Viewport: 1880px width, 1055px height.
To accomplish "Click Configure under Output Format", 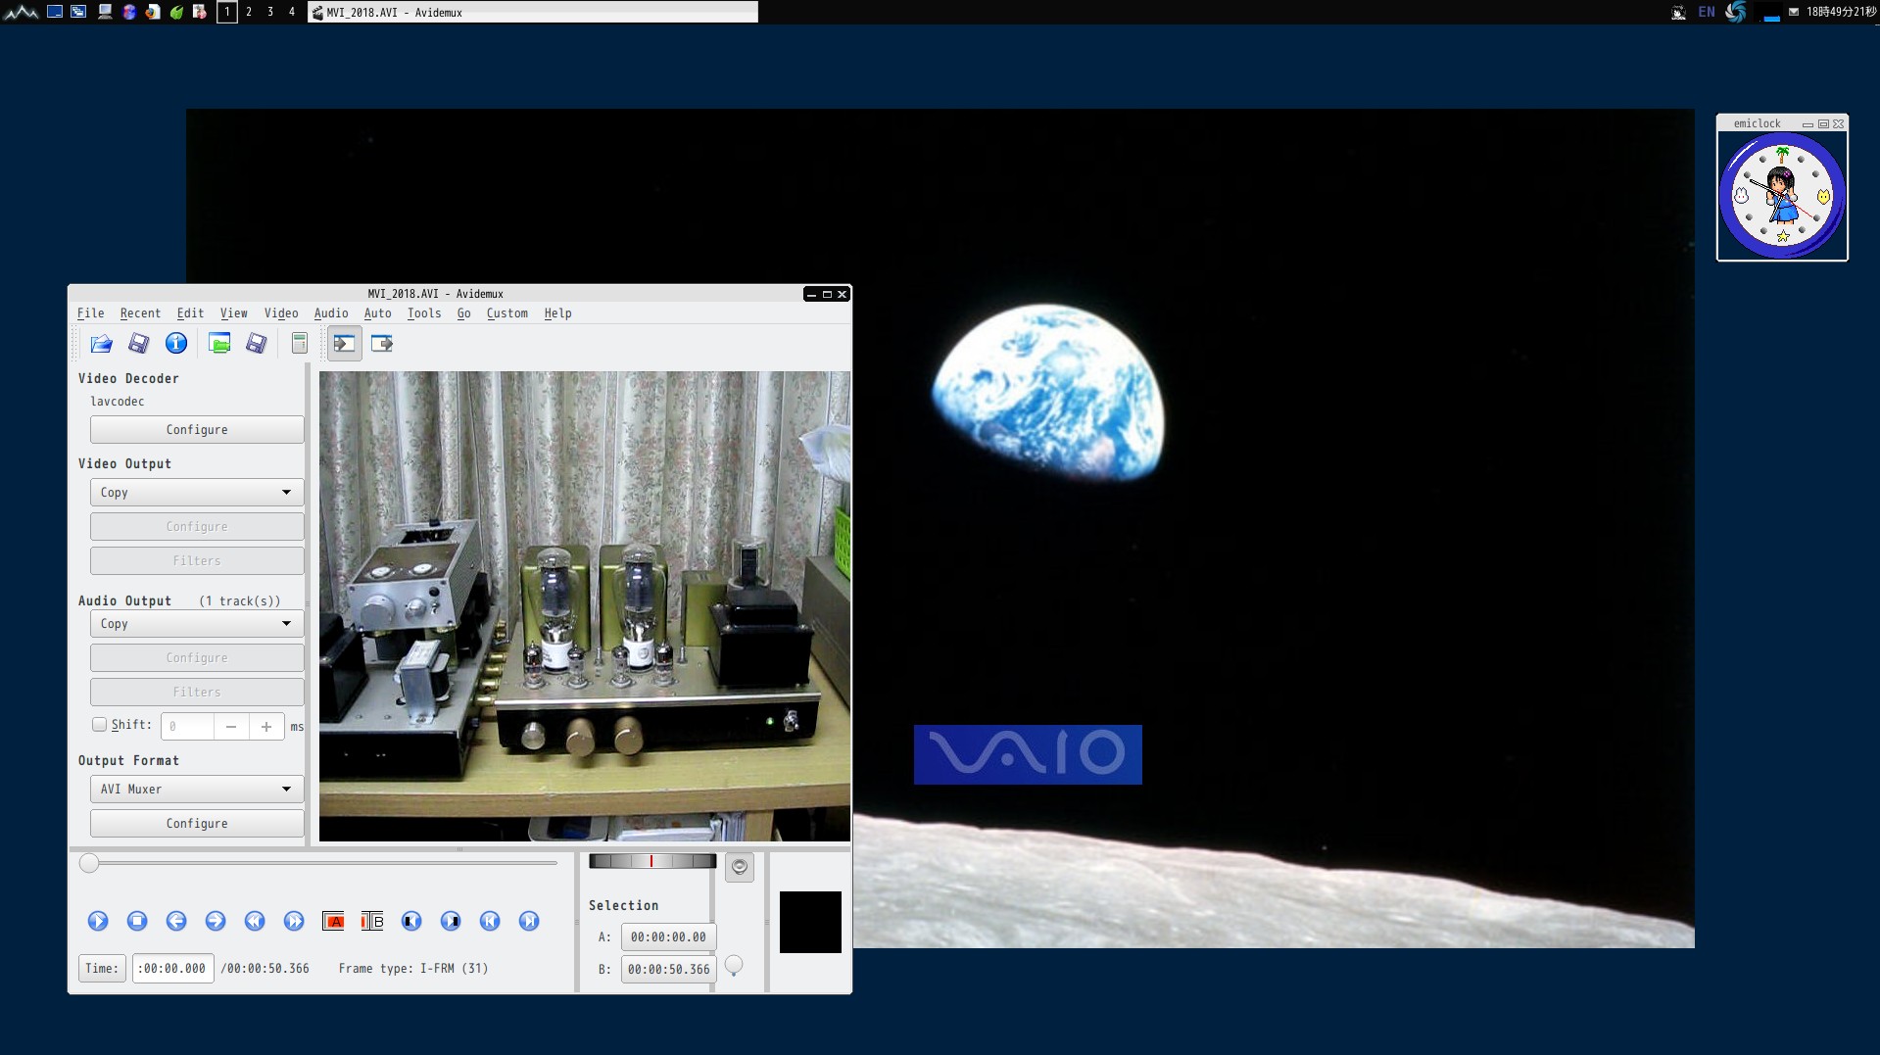I will [x=197, y=824].
